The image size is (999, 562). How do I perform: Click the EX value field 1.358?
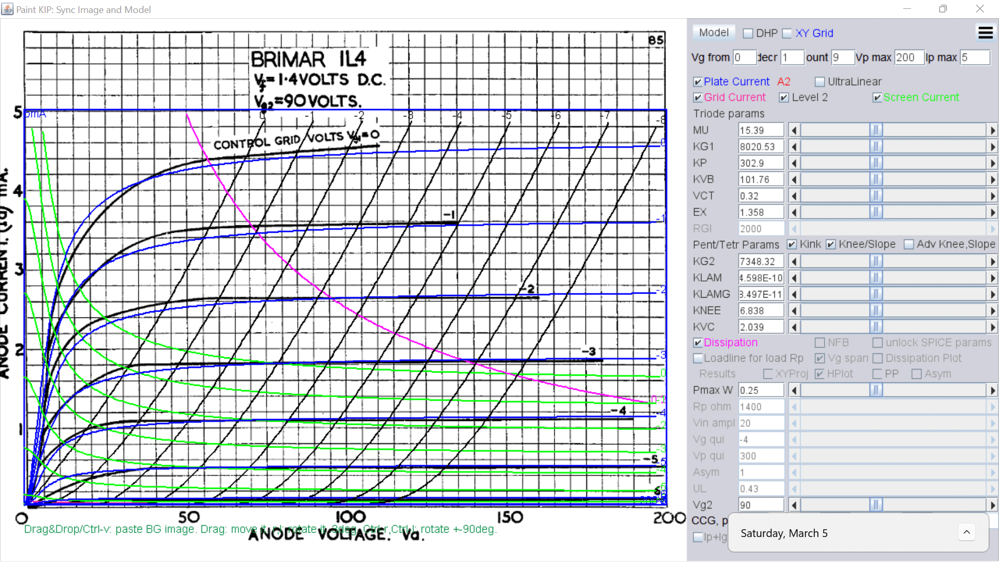(x=761, y=212)
